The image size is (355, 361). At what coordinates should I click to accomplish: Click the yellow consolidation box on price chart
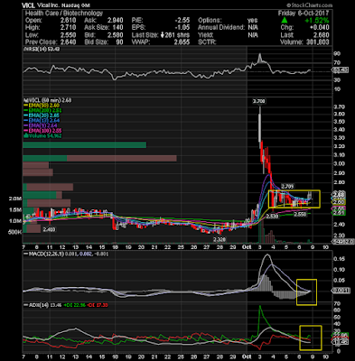[x=294, y=199]
